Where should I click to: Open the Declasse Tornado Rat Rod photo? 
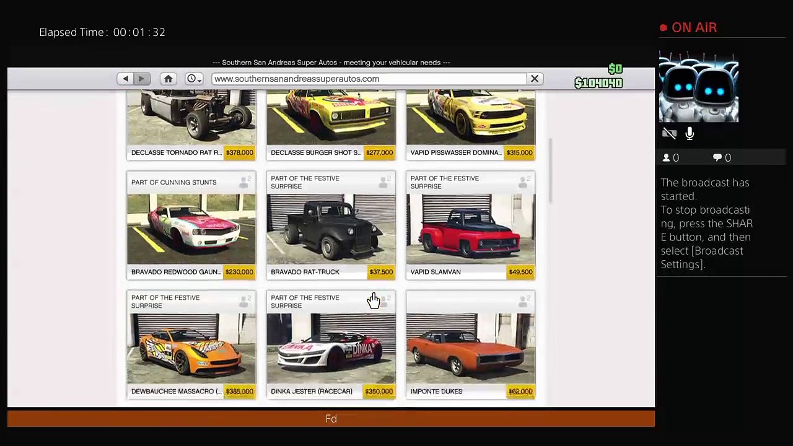191,118
